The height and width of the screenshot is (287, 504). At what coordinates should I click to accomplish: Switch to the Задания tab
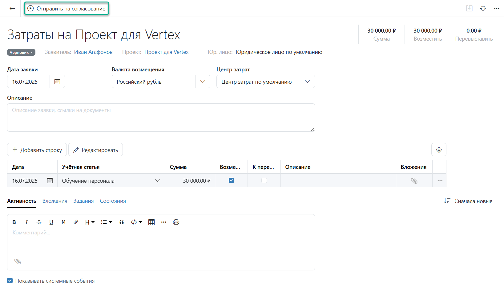coord(83,201)
